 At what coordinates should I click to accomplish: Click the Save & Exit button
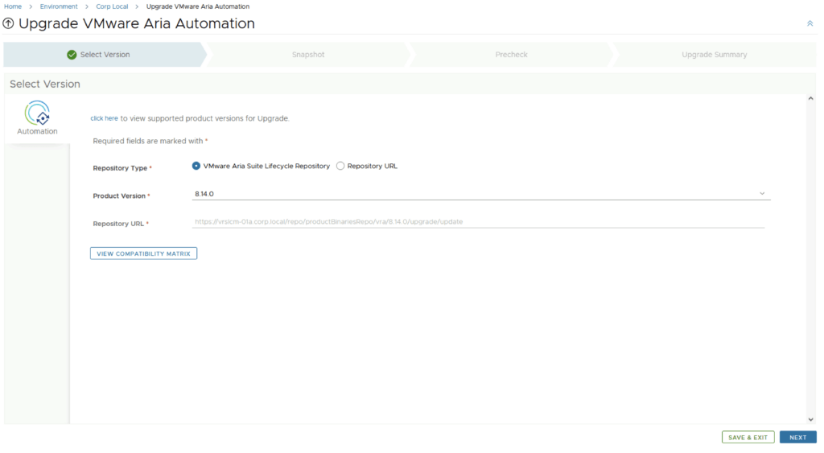(748, 437)
